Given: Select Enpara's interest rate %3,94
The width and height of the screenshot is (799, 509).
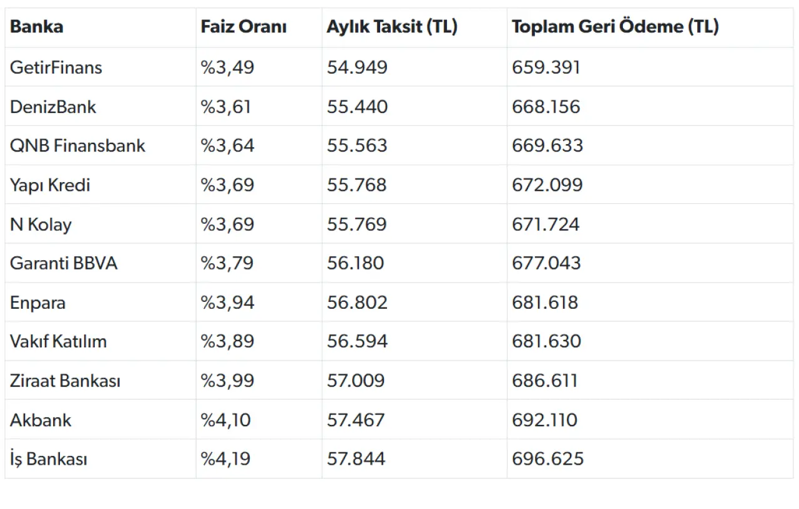Looking at the screenshot, I should pos(227,303).
